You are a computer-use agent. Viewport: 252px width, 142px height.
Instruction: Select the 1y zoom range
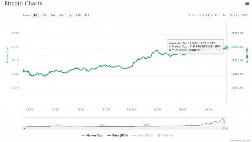tap(70, 15)
